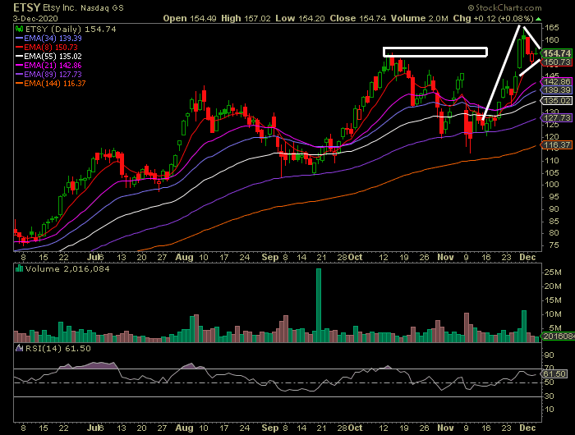Click the EMA(89) 127.73 legend entry
Viewport: 575px width, 435px height.
(x=48, y=75)
